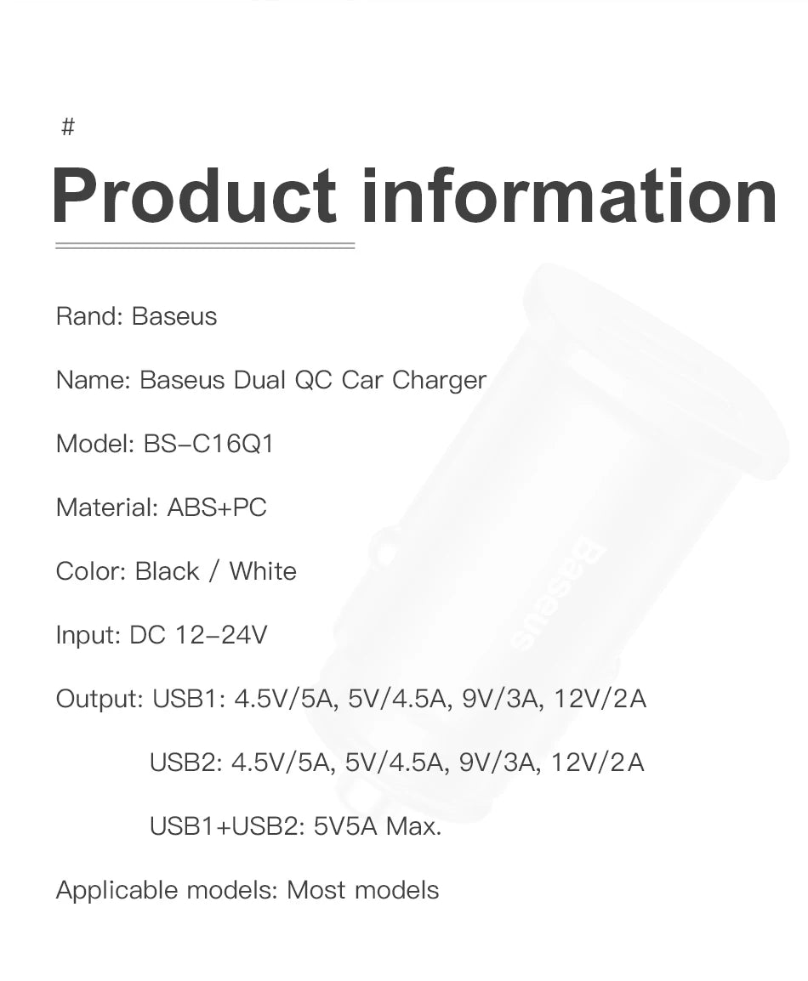Click the double underline beneath the heading
This screenshot has width=808, height=981.
204,246
